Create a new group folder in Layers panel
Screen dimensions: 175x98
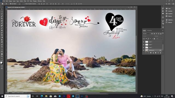[156, 53]
